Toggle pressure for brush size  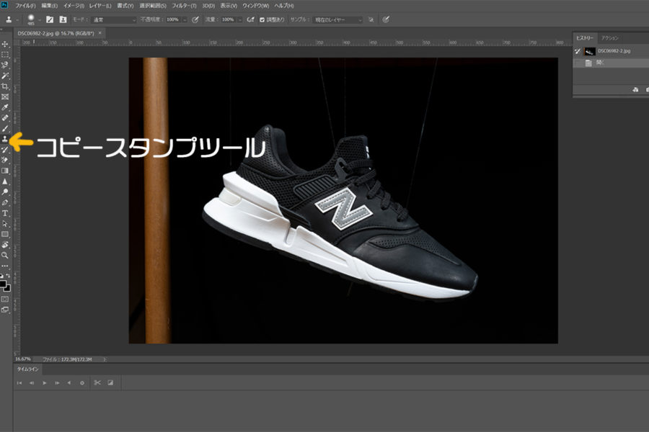pyautogui.click(x=386, y=19)
